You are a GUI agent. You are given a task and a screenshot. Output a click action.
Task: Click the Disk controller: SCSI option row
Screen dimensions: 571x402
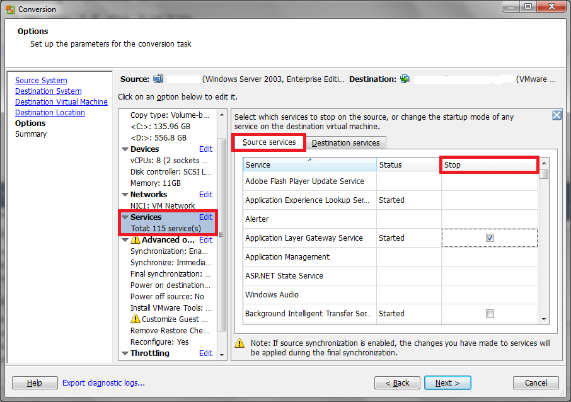coord(171,172)
